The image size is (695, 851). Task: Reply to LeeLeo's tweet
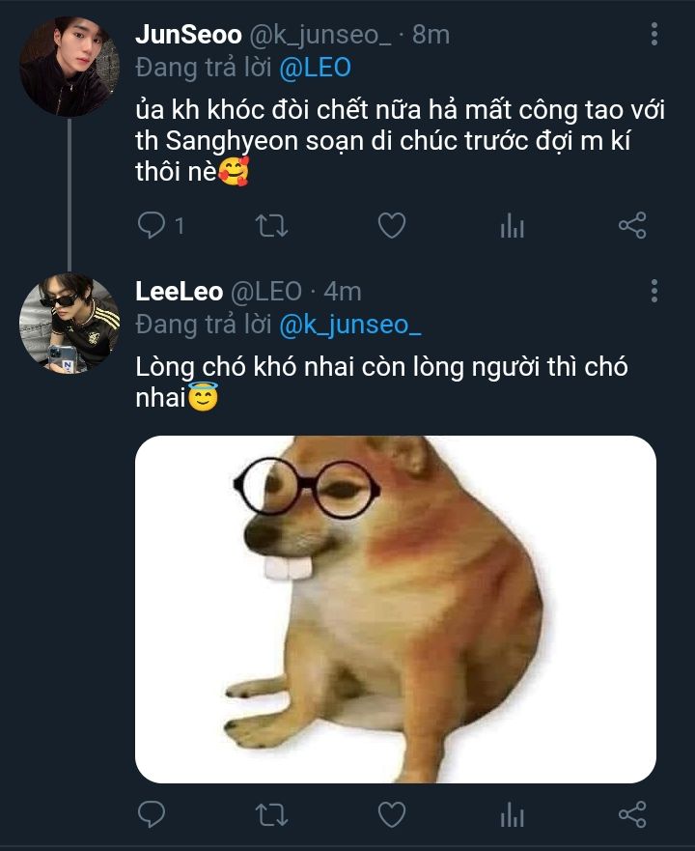152,816
